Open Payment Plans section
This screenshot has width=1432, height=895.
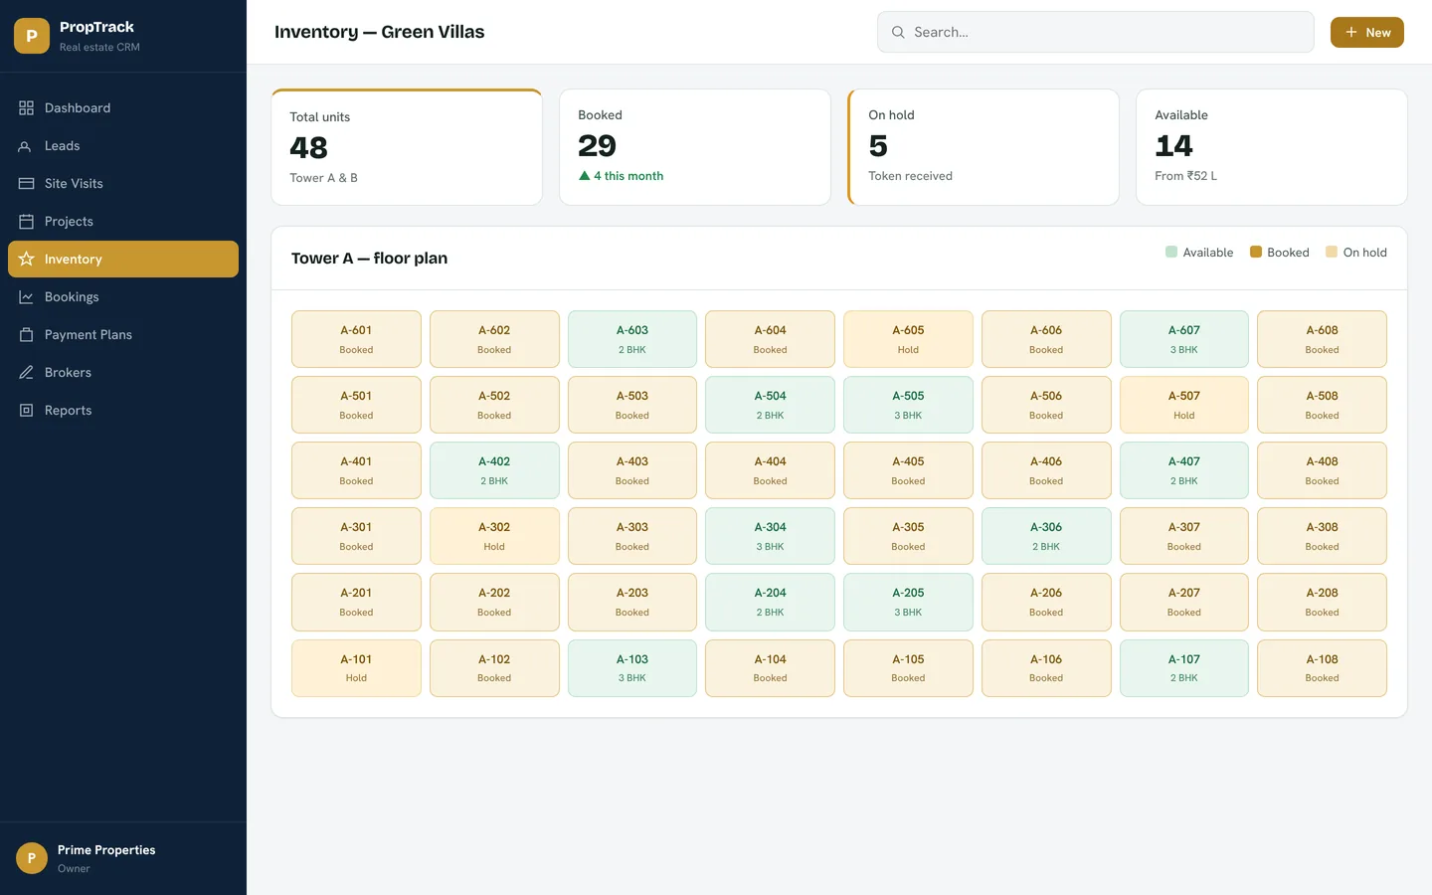click(x=123, y=334)
